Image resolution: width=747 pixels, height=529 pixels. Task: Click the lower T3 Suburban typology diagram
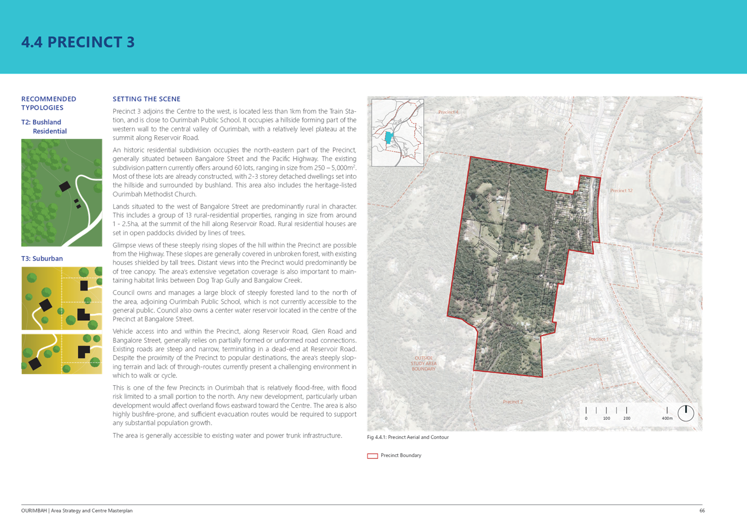[61, 354]
